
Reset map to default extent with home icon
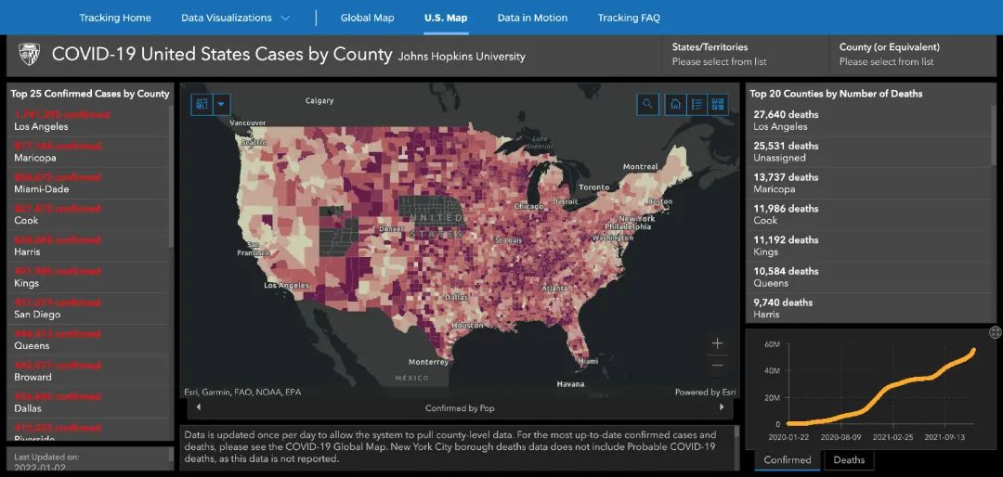[x=675, y=104]
